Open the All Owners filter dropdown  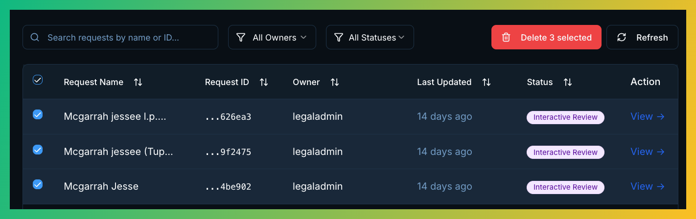click(x=272, y=38)
